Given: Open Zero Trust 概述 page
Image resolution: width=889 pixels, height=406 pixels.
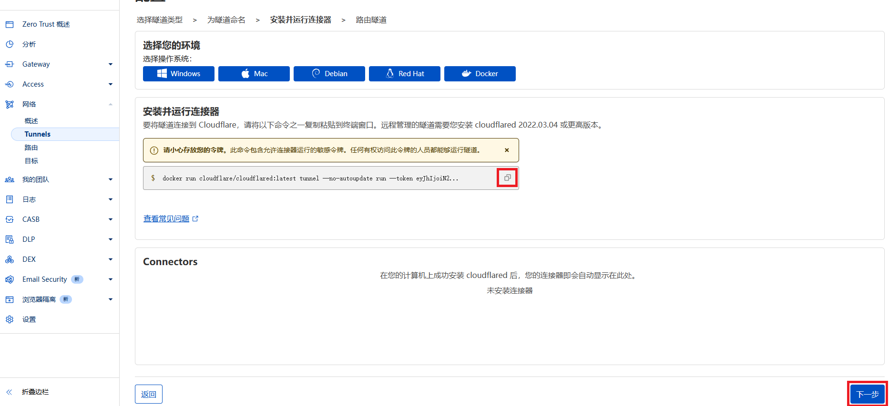Looking at the screenshot, I should tap(46, 24).
